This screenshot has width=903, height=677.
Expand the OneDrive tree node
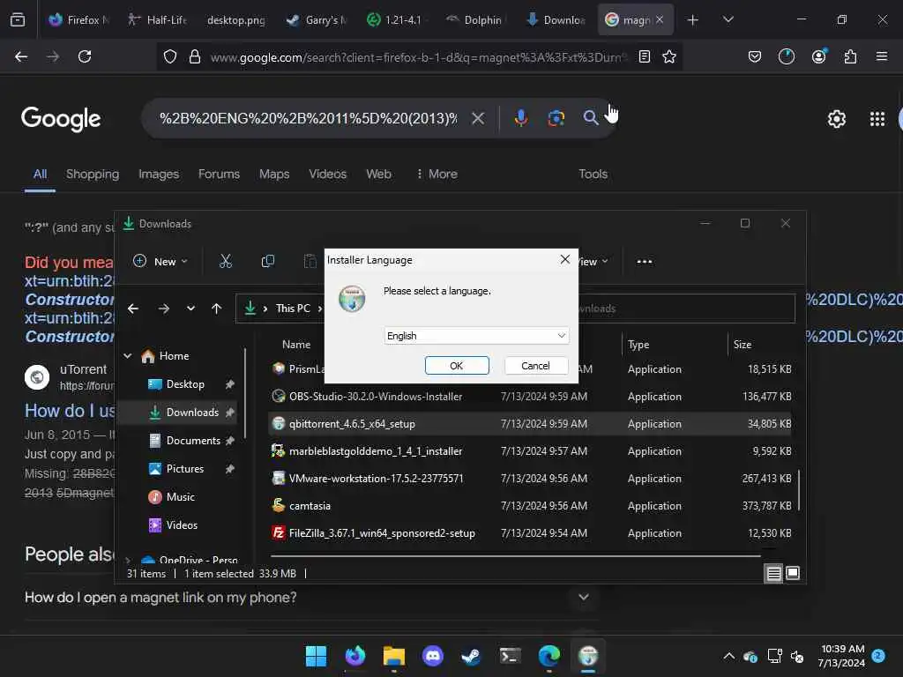click(128, 560)
